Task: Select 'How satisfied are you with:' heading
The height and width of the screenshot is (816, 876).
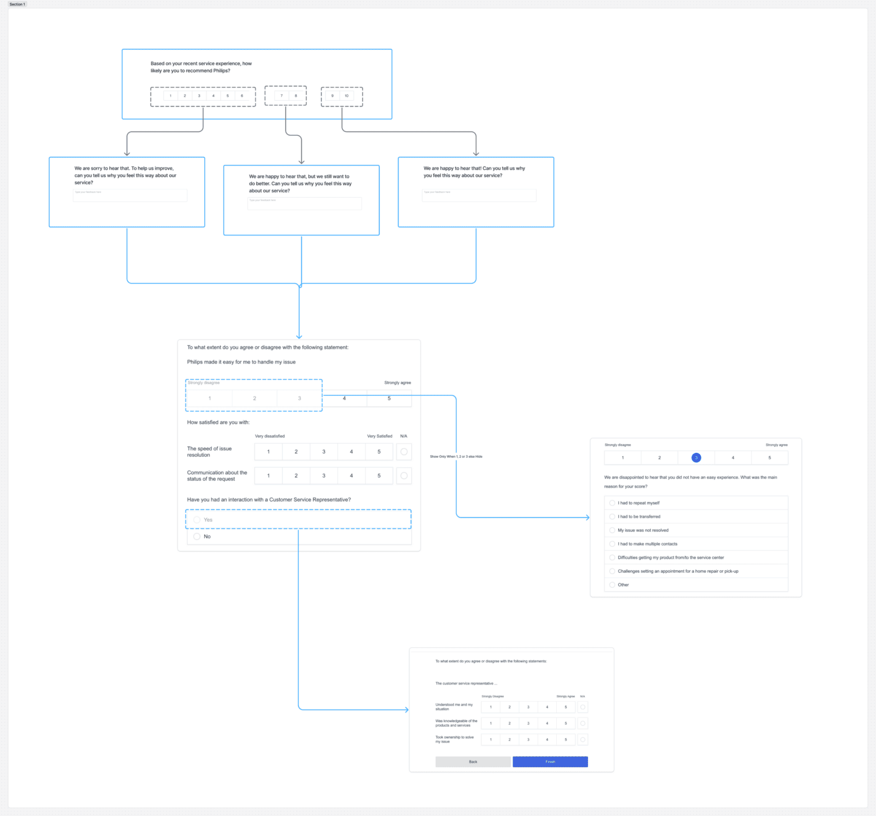Action: [218, 422]
